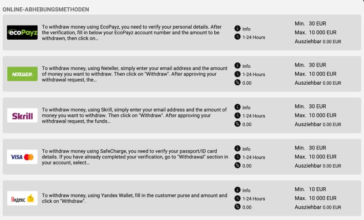
Task: Click the percent fee icon for Yandex
Action: (x=237, y=207)
